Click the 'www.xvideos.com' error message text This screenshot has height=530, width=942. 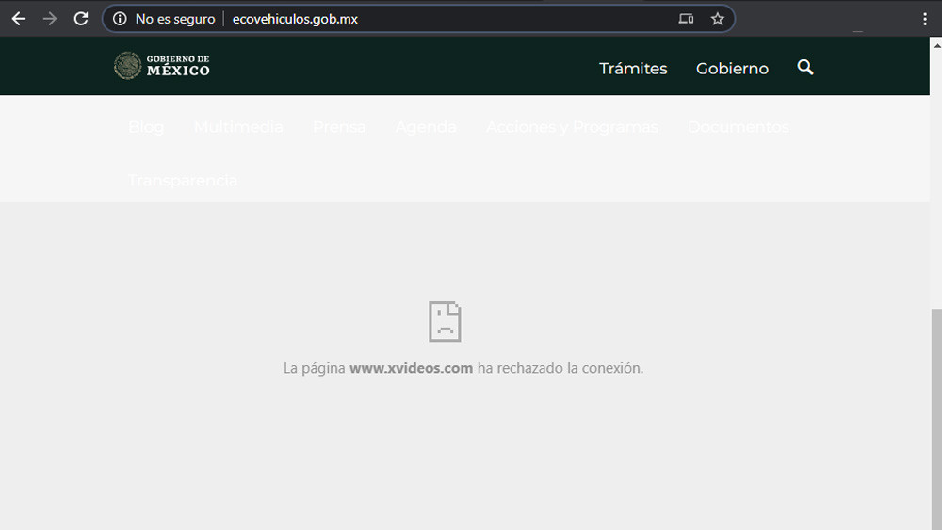click(411, 368)
